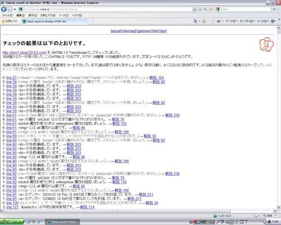Open the Favorites star button
281x225 pixels.
coord(9,21)
